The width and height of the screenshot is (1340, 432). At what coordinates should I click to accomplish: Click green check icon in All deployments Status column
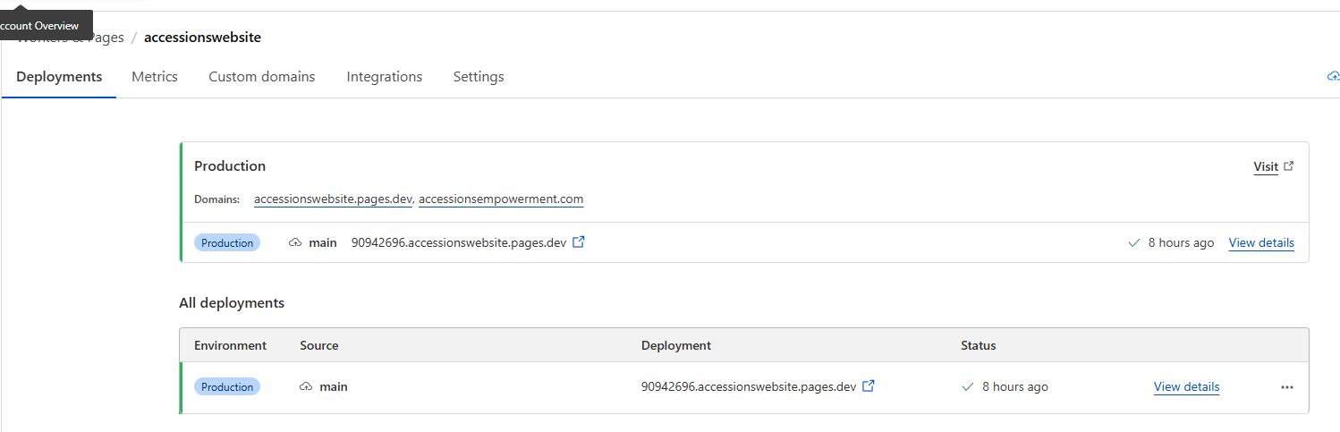(967, 387)
